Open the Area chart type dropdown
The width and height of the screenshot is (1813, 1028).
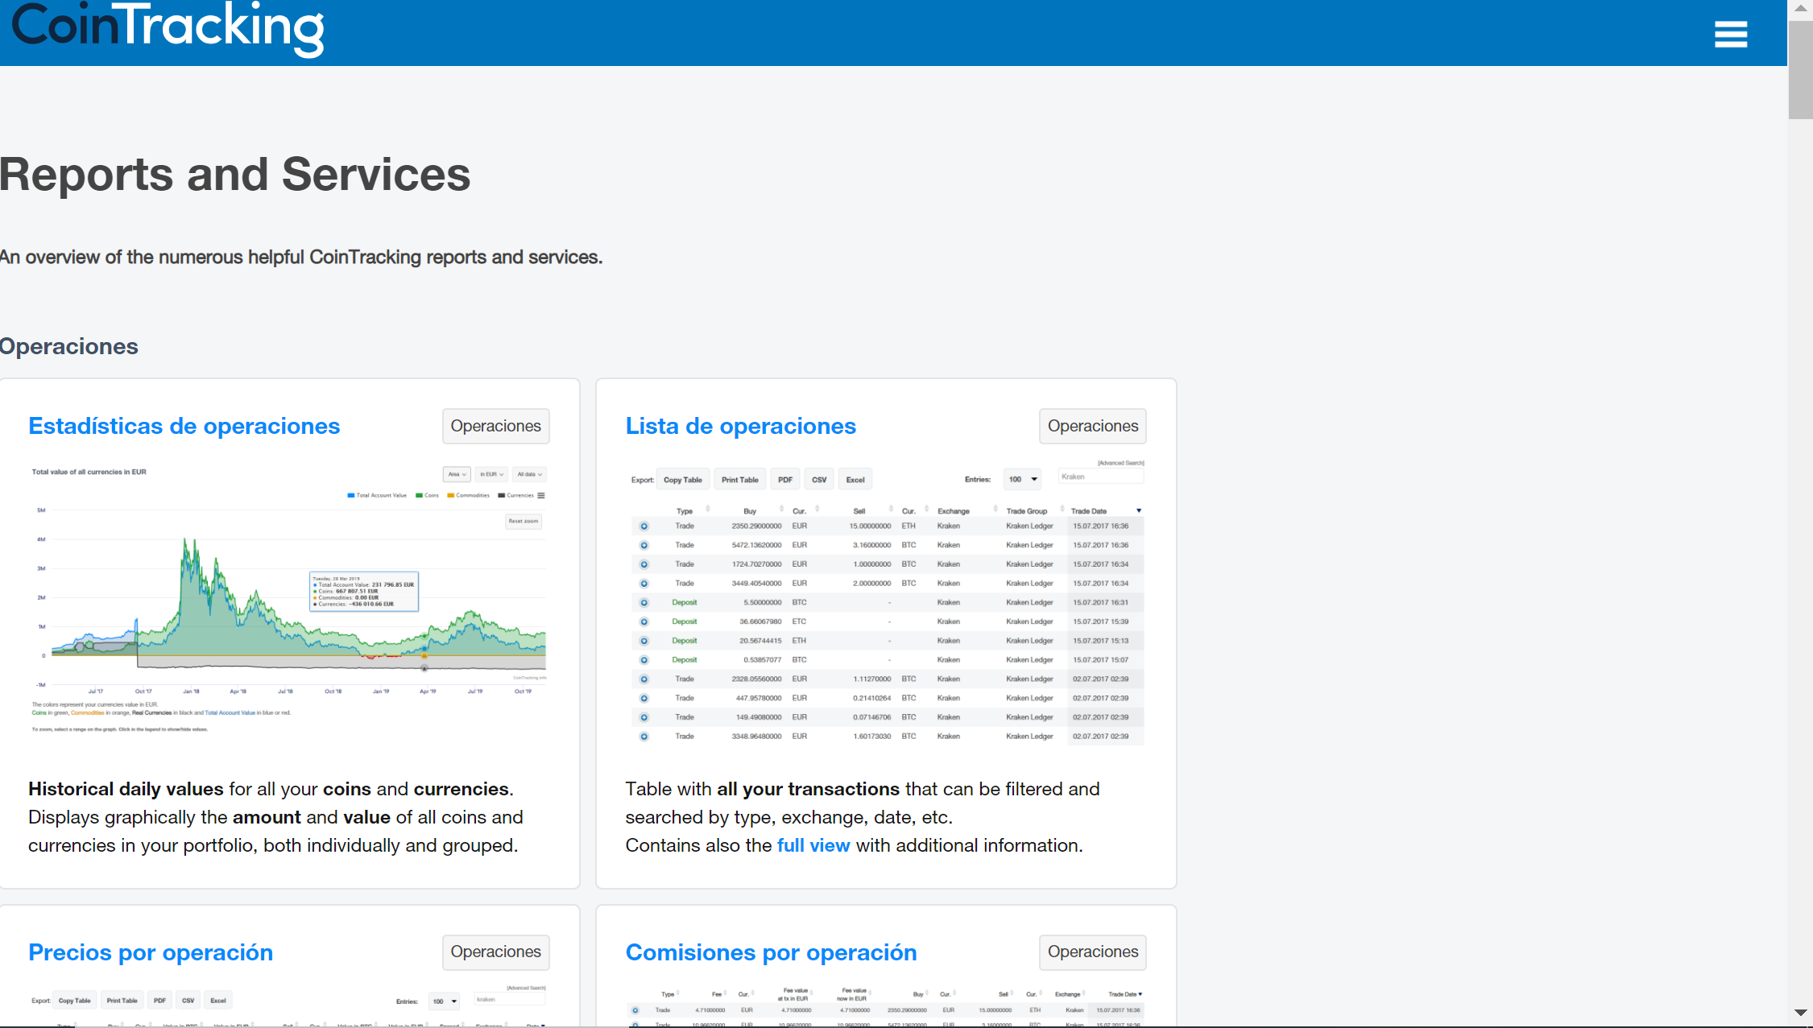457,474
